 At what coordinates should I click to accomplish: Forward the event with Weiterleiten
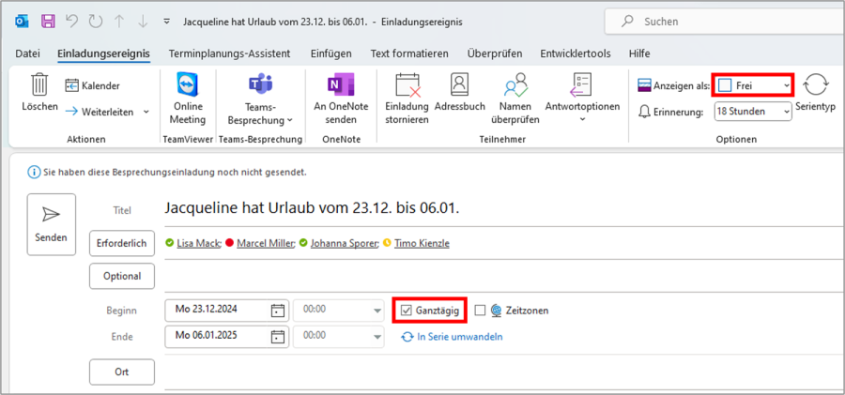click(100, 112)
